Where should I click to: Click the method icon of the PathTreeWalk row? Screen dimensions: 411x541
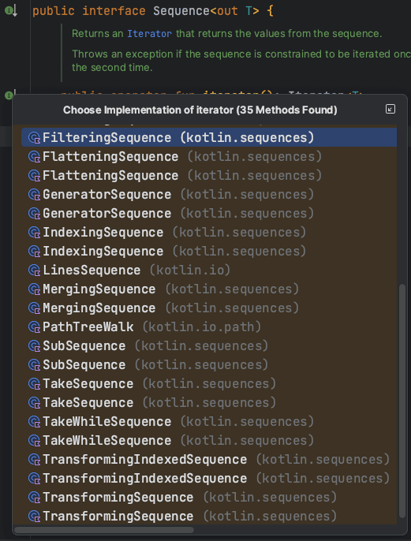point(34,327)
